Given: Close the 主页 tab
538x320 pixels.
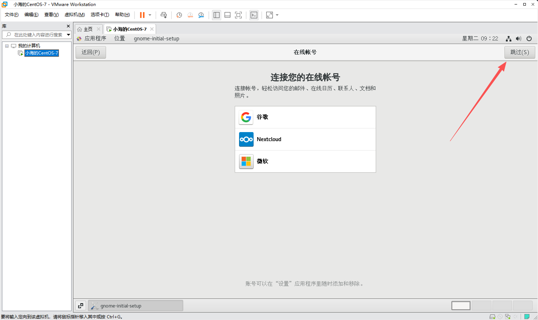Looking at the screenshot, I should click(x=99, y=29).
